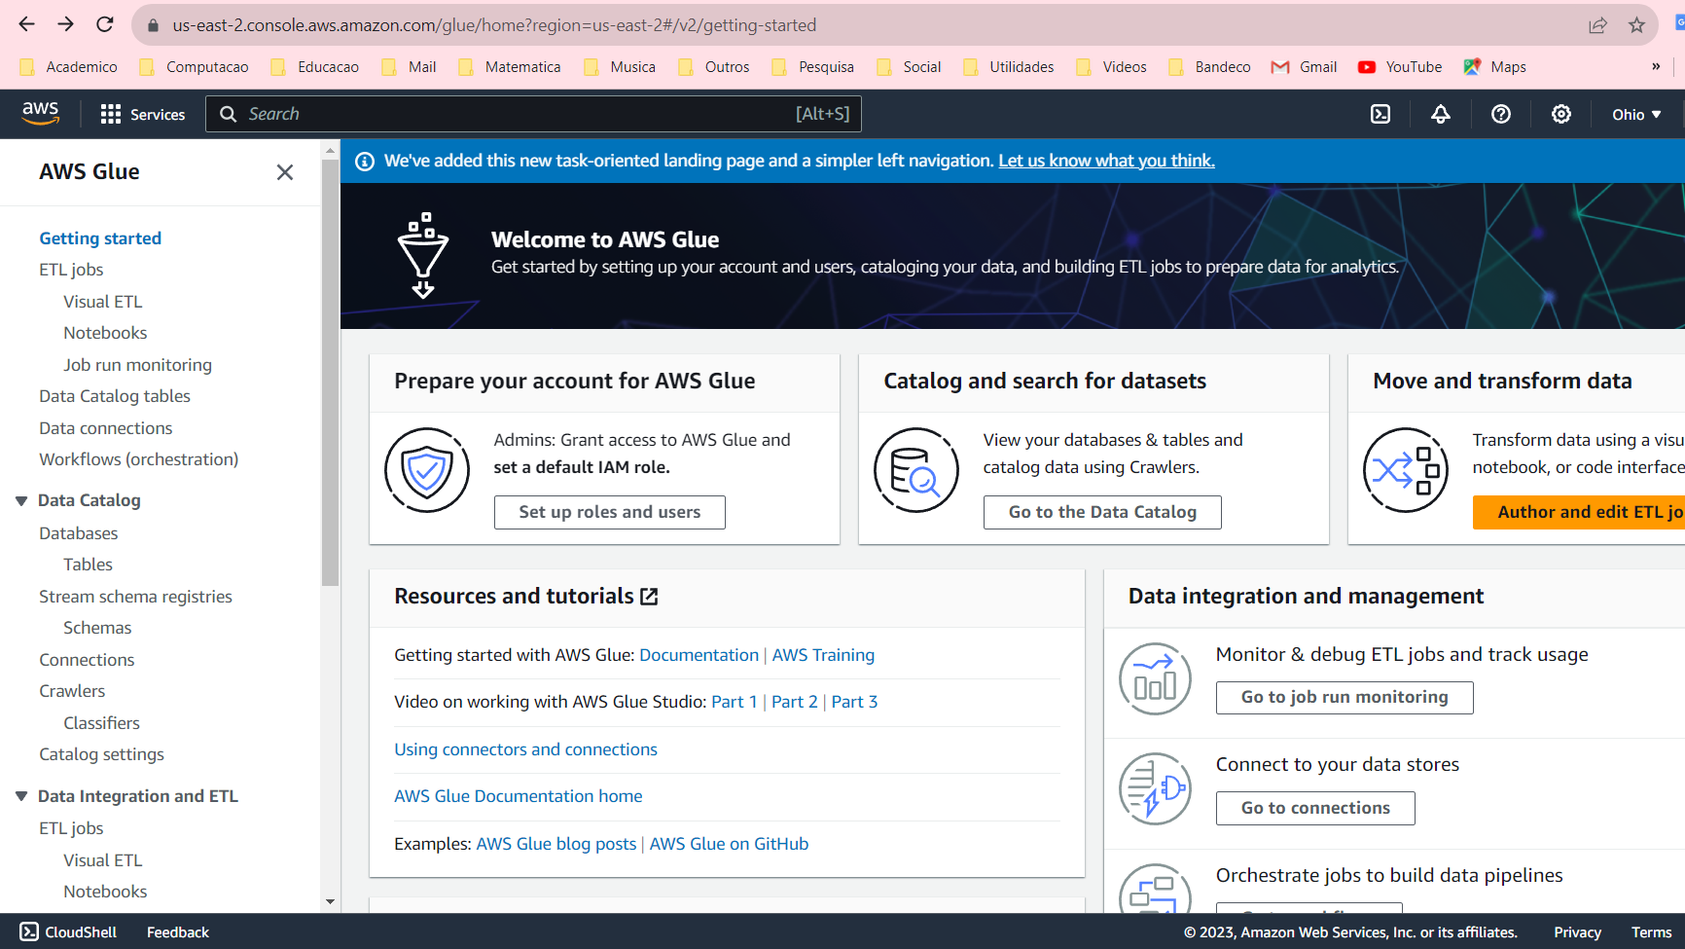
Task: Open the CloudShell icon in top navigation bar
Action: (1380, 114)
